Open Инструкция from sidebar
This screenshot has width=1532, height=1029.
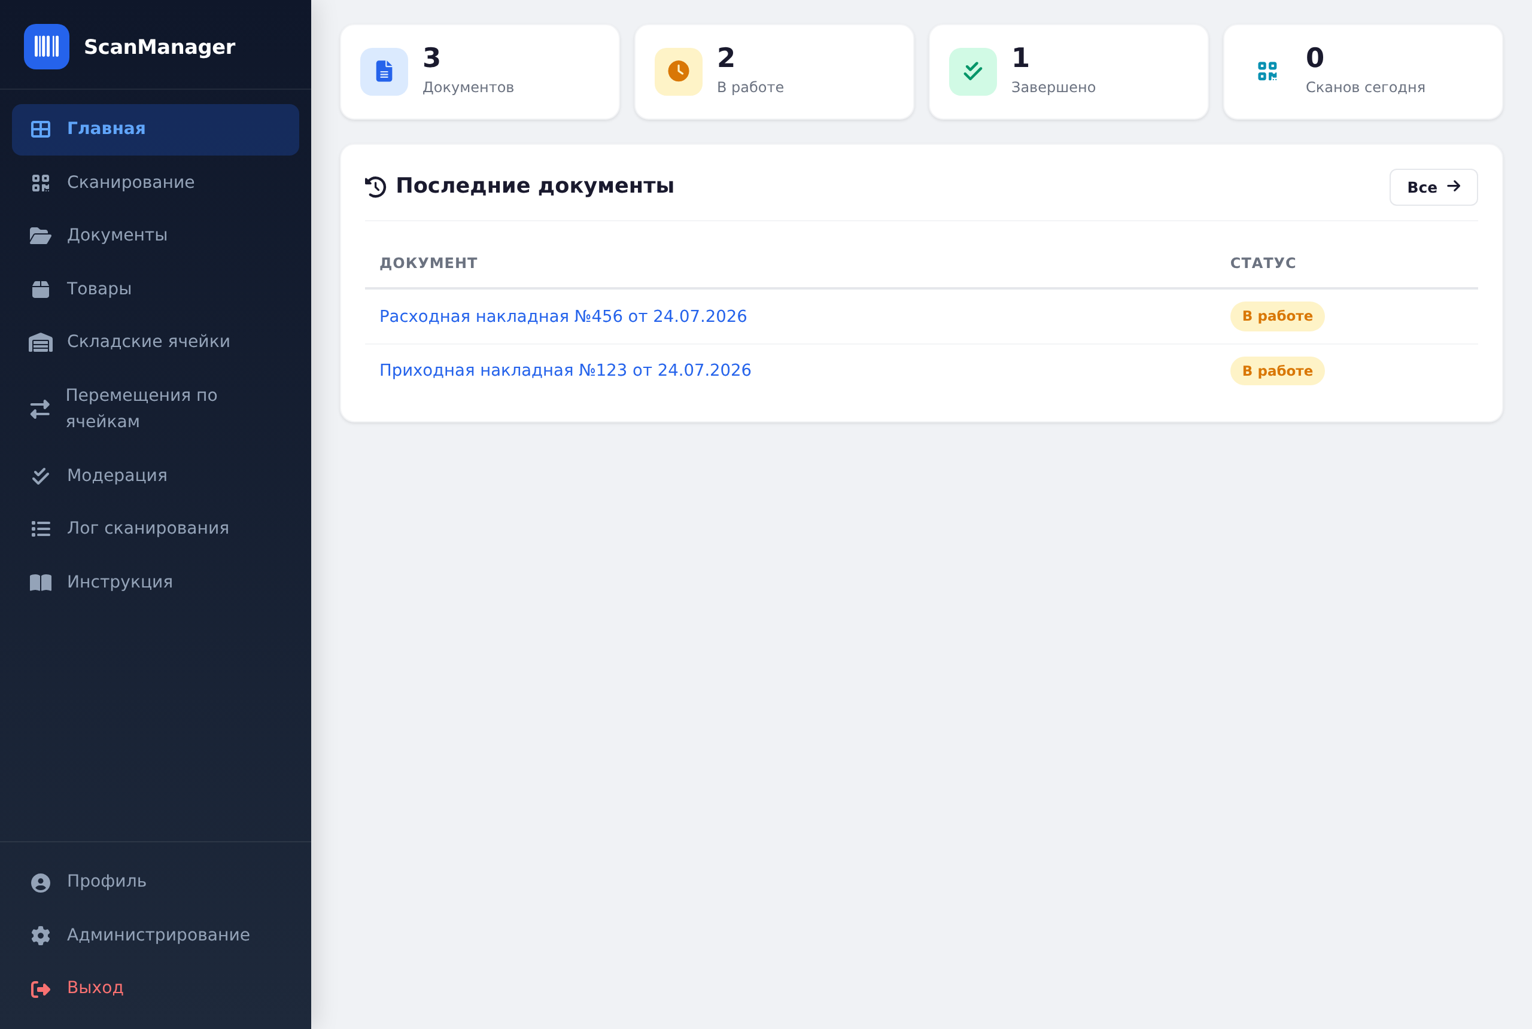tap(156, 583)
